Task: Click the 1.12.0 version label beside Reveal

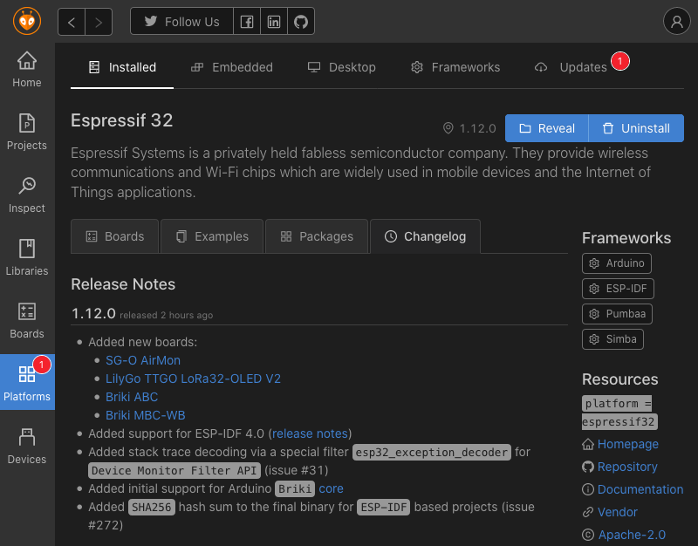Action: click(x=477, y=128)
